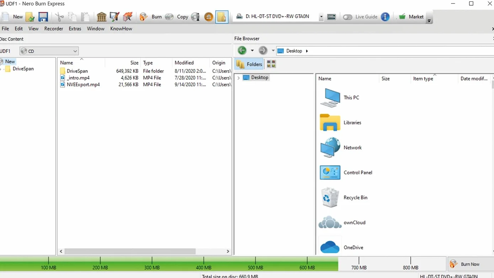
Task: Show disc info icon
Action: click(x=195, y=17)
